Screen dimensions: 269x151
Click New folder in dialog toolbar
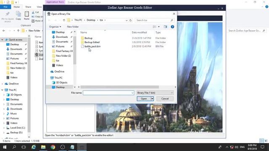click(73, 27)
